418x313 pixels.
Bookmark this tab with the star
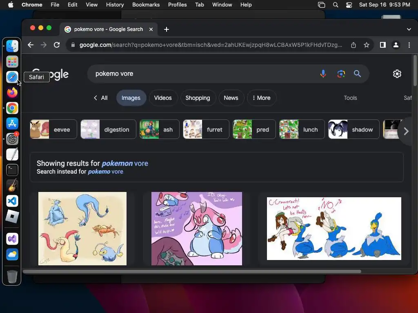pyautogui.click(x=367, y=45)
